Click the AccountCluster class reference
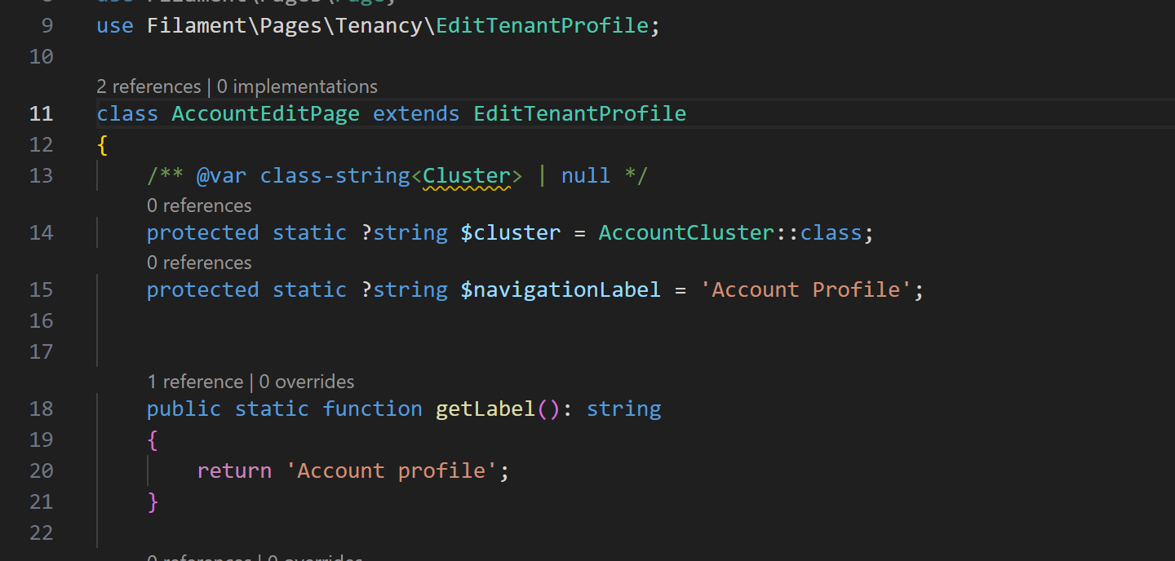 tap(685, 233)
